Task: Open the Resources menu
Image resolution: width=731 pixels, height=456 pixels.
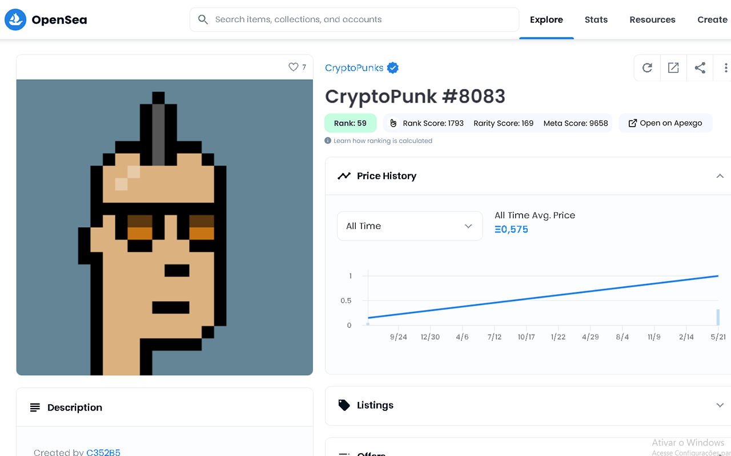Action: click(652, 19)
